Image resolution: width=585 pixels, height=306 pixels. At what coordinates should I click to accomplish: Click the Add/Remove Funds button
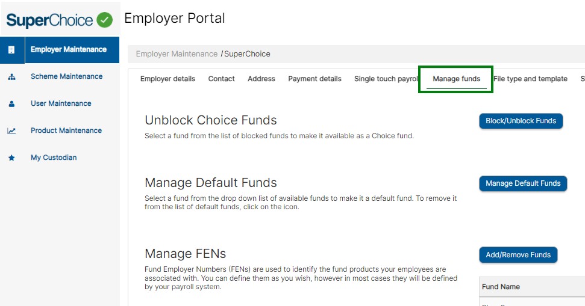tap(518, 255)
